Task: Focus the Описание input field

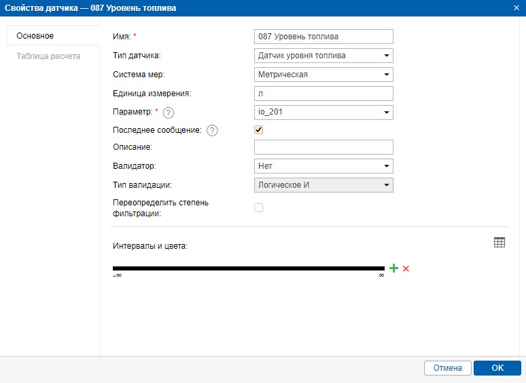Action: [x=323, y=147]
